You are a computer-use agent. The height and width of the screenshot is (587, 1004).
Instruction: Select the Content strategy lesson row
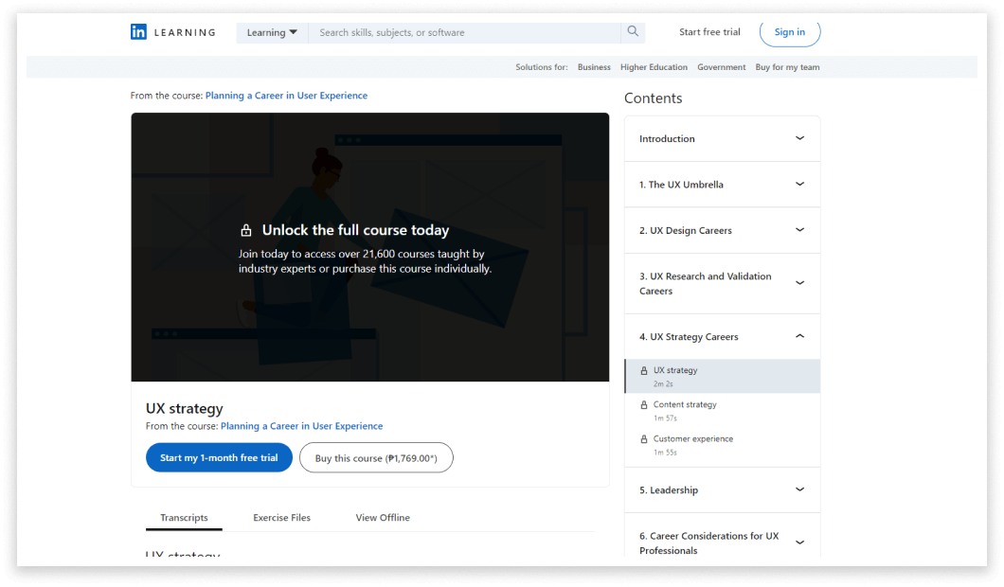723,411
